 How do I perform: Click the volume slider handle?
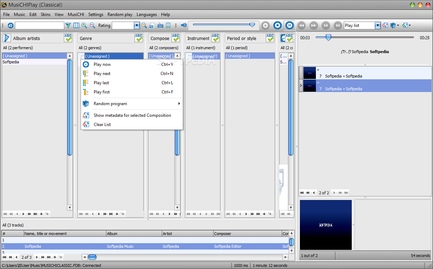coord(252,25)
